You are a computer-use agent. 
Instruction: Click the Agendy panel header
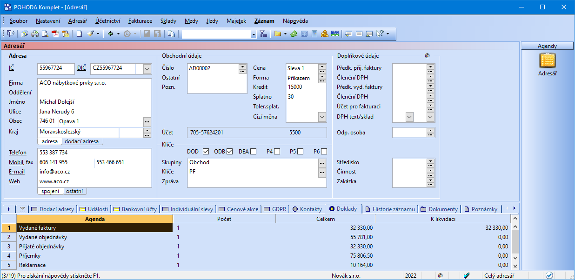pos(548,46)
